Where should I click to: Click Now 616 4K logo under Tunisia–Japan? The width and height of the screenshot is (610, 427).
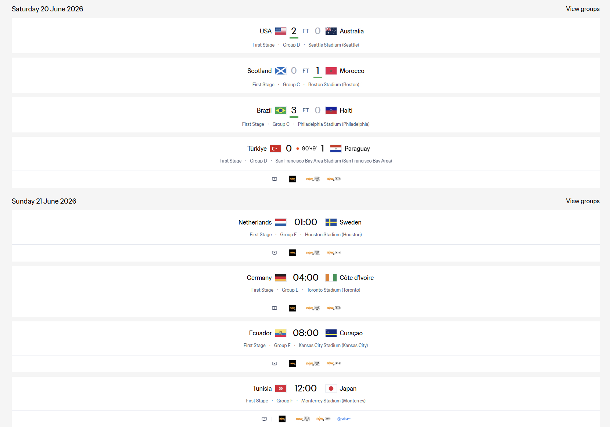point(303,419)
